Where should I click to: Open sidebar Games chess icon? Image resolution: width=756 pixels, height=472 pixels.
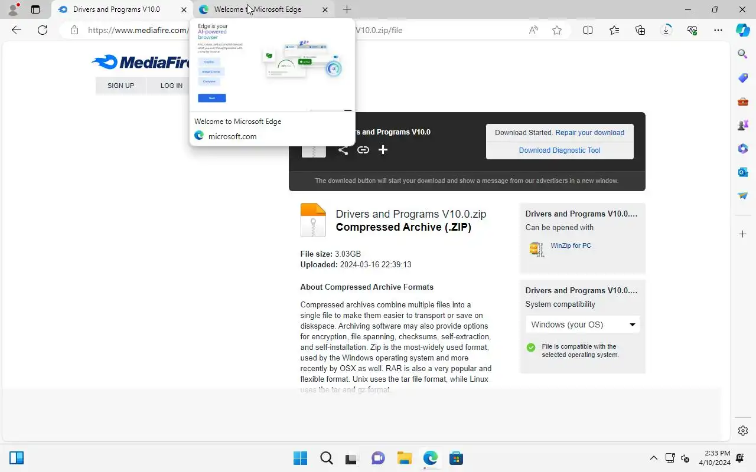tap(743, 125)
